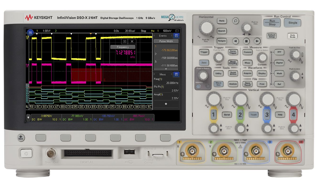Click the navigate backward arrow button
325x192 pixels.
[235, 41]
